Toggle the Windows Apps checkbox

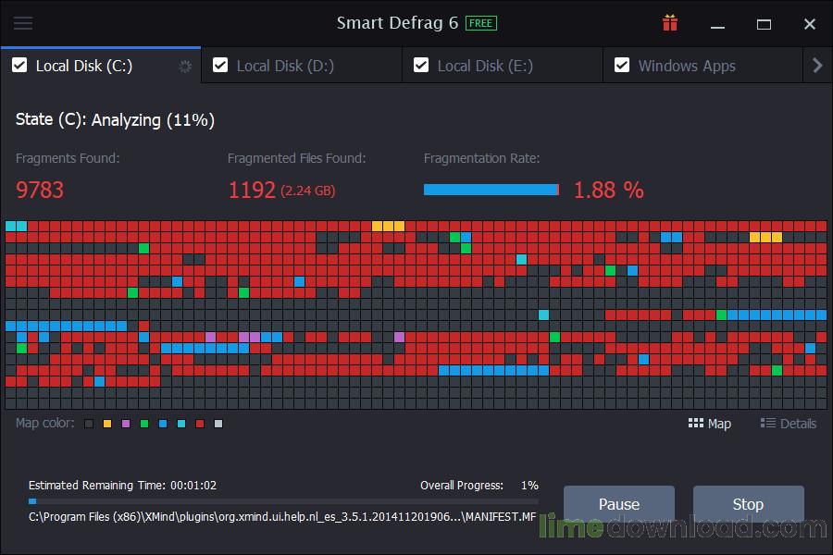pyautogui.click(x=621, y=65)
